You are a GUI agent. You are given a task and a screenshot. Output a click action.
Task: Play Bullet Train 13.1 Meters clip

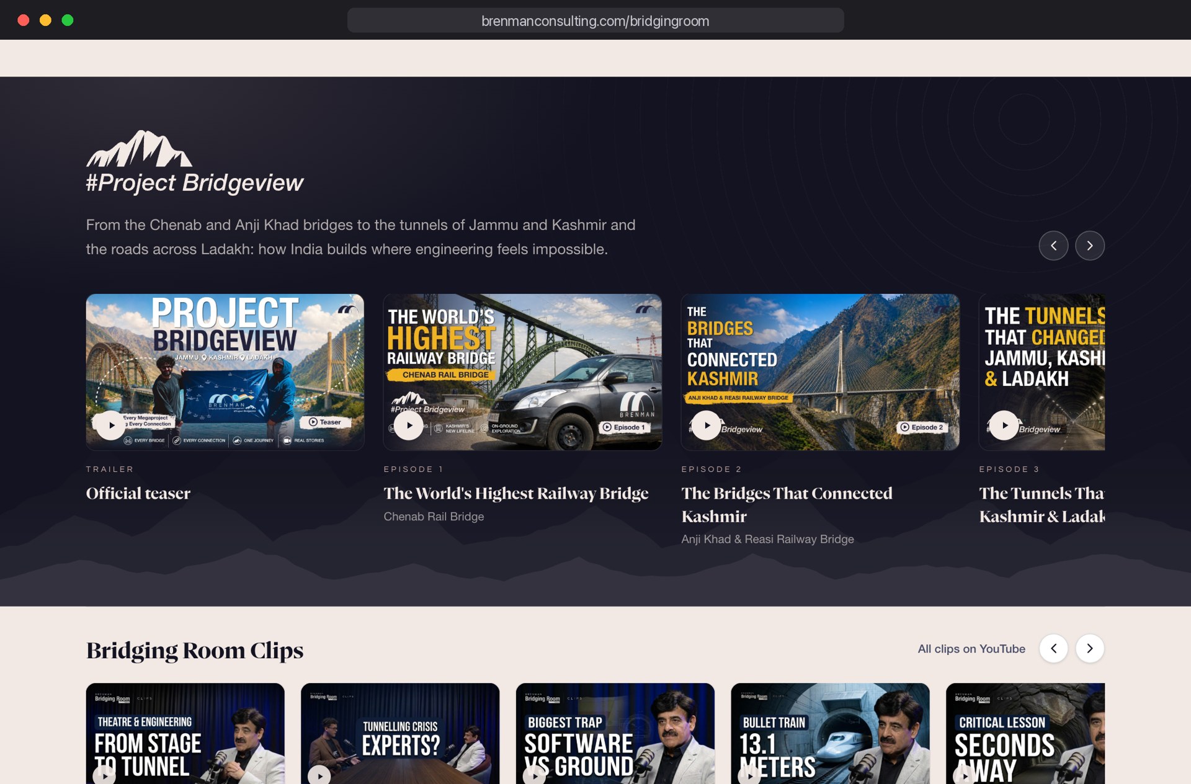point(749,776)
